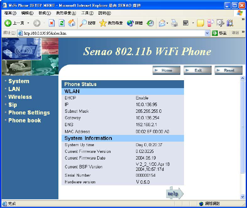Stop page loading with the red X icon
The image size is (247, 208).
52,23
